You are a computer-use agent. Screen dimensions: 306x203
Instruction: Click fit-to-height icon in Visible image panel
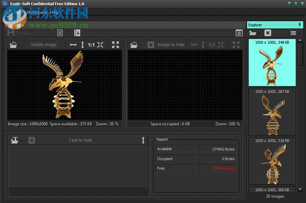click(83, 44)
